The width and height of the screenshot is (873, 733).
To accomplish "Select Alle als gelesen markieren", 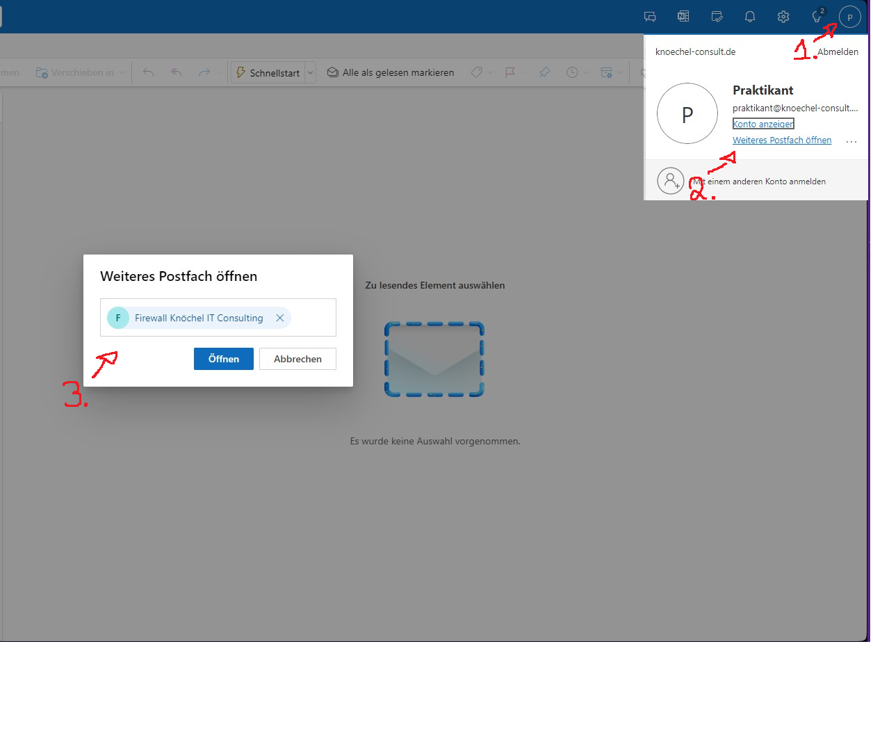I will point(391,72).
